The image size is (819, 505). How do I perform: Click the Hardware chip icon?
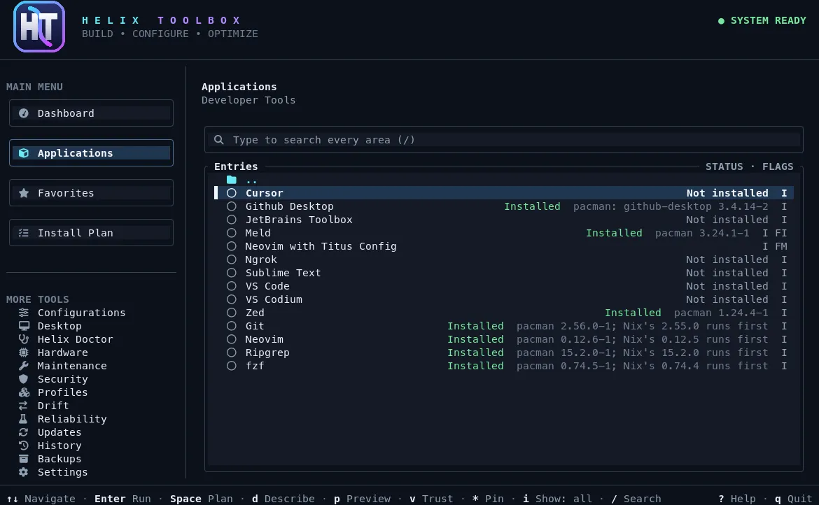[x=24, y=353]
